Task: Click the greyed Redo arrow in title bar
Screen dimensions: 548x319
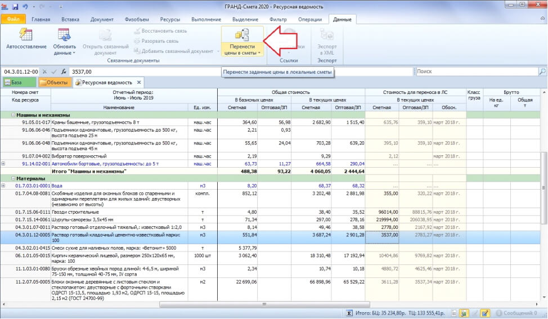Action: [42, 7]
